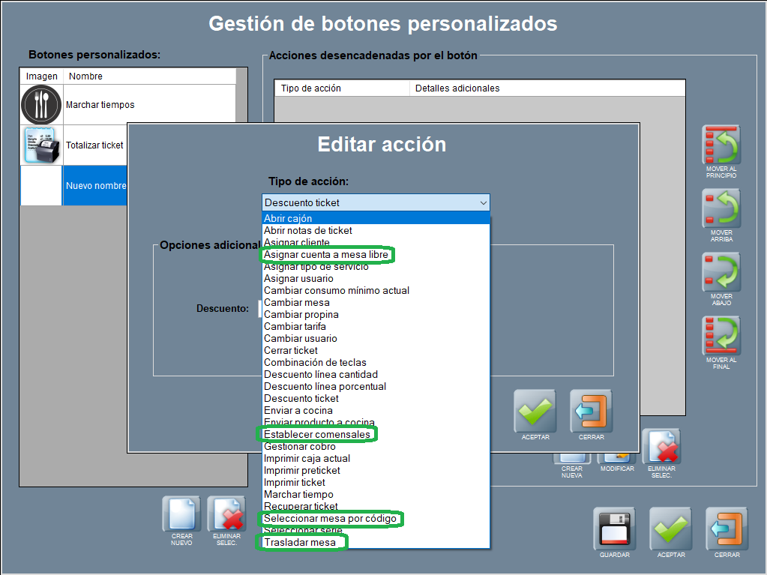
Task: Click Cerrar icon in Editar acción dialog
Action: click(x=591, y=411)
